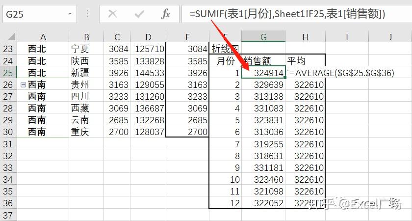This screenshot has width=412, height=221.
Task: Click cell containing 陕西
Action: 86,61
